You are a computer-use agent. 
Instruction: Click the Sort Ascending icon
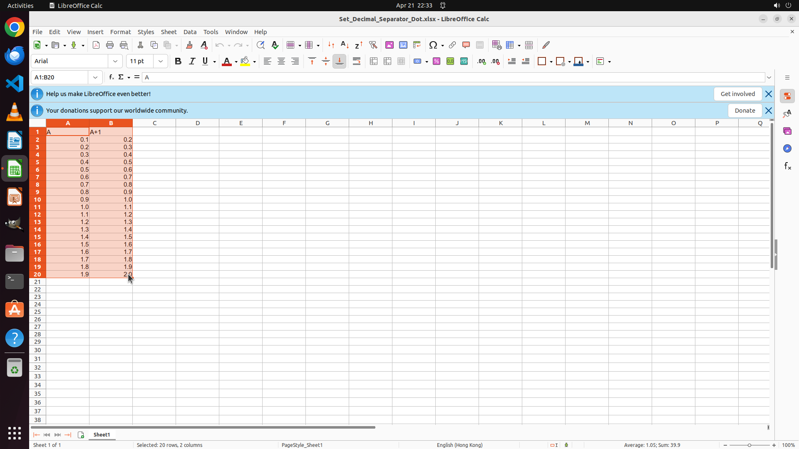point(345,45)
